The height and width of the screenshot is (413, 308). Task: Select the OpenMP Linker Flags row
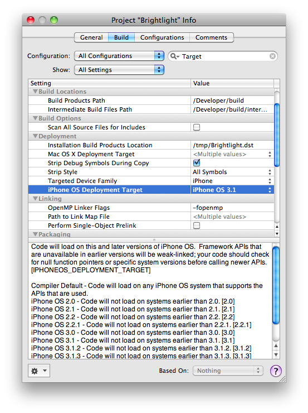coord(151,208)
